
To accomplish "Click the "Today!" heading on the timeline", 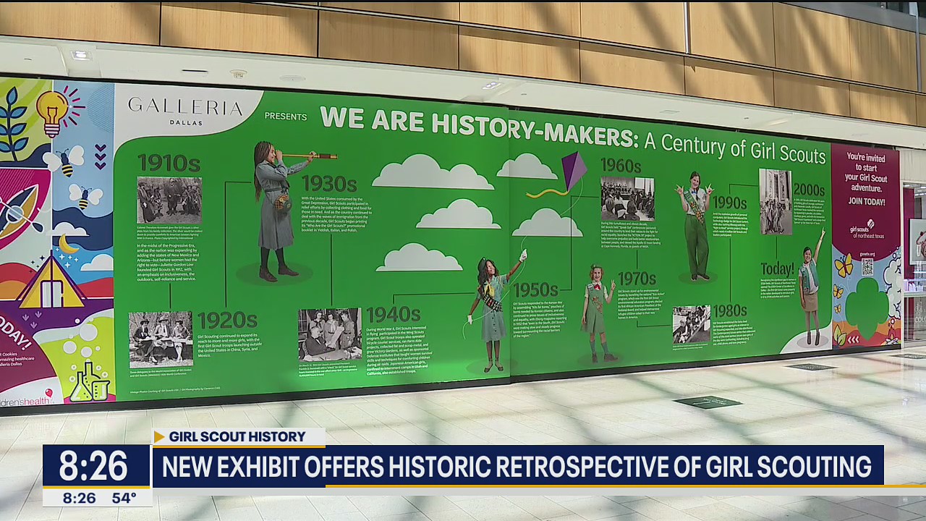I will point(778,268).
